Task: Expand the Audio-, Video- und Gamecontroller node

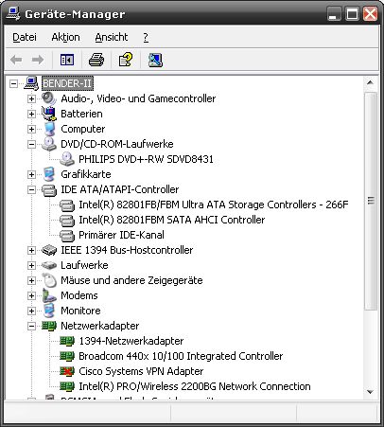Action: [31, 98]
